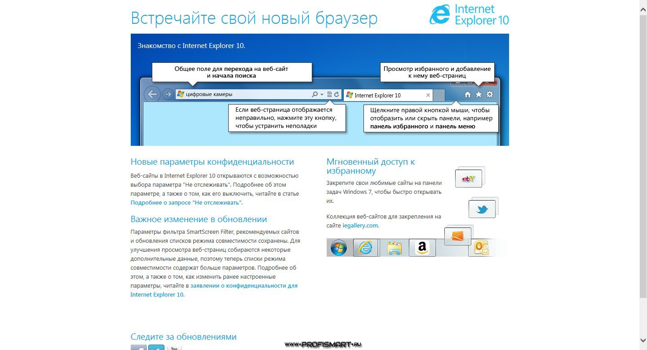Image resolution: width=647 pixels, height=350 pixels.
Task: Click heading Встречайте свой новый браузер
Action: 254,18
